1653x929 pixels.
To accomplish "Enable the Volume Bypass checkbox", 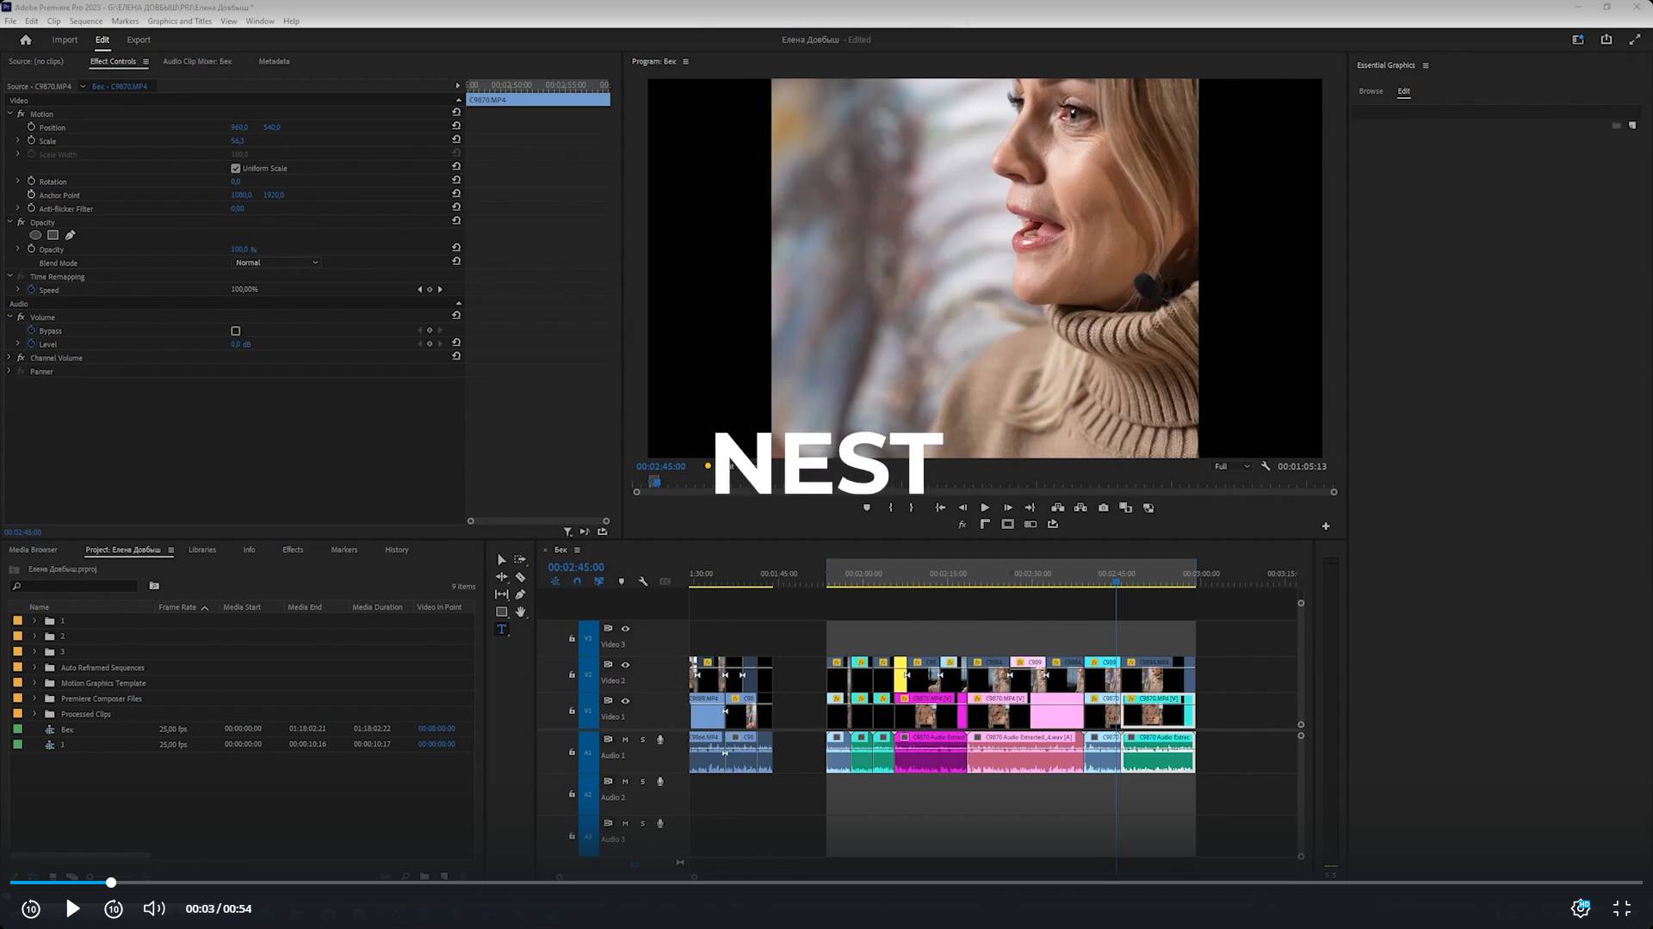I will 236,331.
